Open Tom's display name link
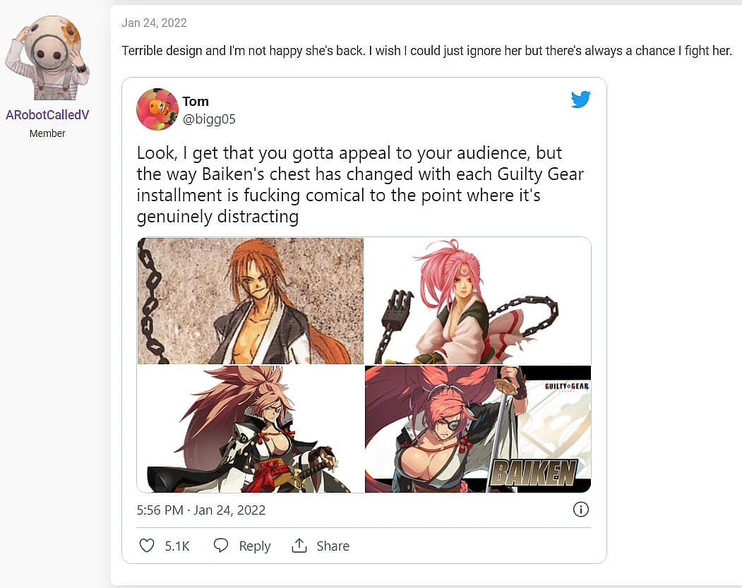742x588 pixels. 196,101
